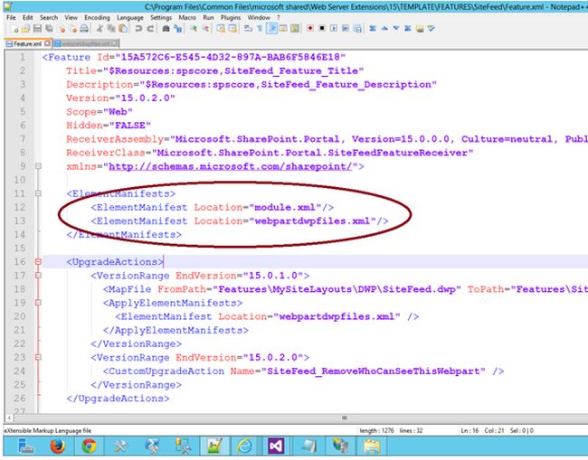Click the "Ln : 16" status entry
The image size is (588, 460).
click(469, 430)
